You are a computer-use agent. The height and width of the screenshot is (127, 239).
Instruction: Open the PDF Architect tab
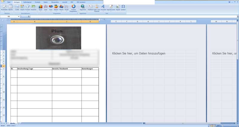coord(81,2)
